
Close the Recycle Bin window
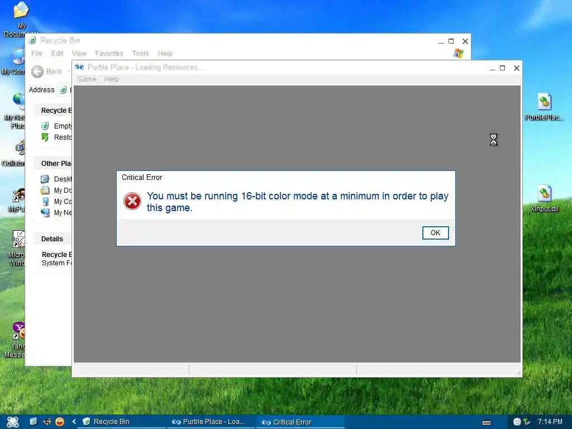tap(465, 41)
